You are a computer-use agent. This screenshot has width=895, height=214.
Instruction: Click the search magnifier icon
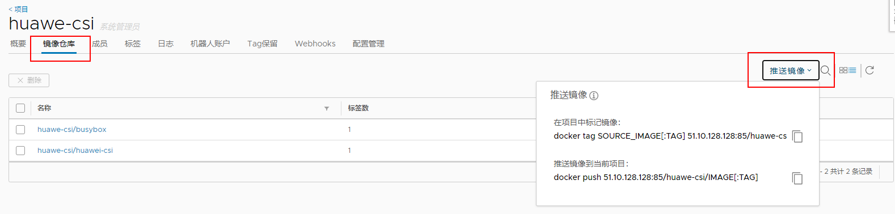click(x=826, y=71)
